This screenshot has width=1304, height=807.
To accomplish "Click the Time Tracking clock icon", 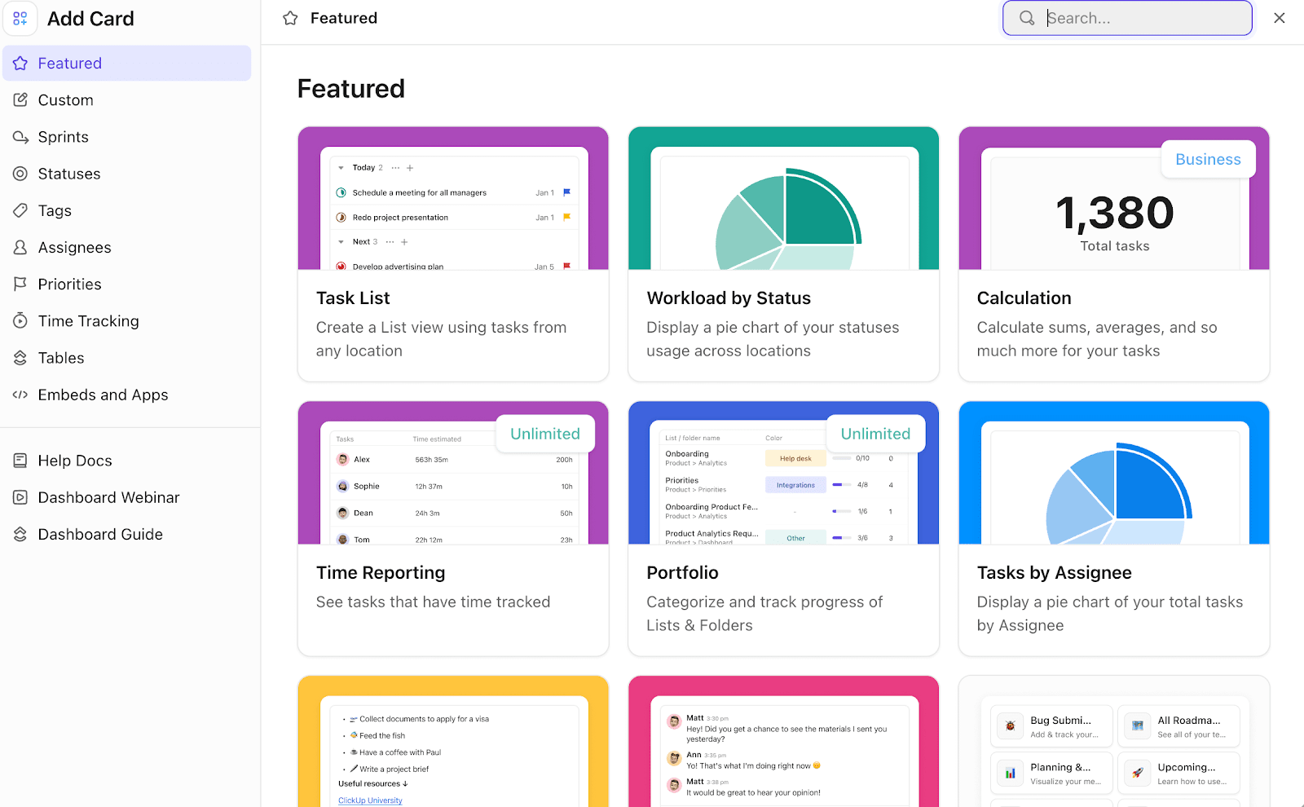I will (20, 321).
